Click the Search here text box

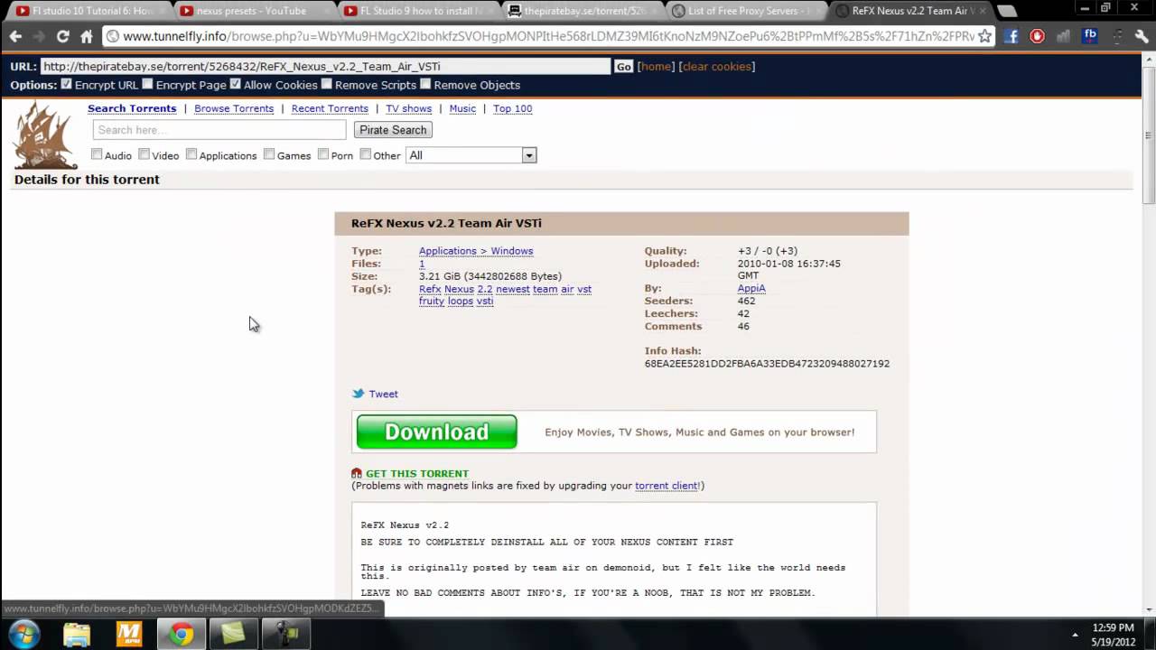point(219,130)
